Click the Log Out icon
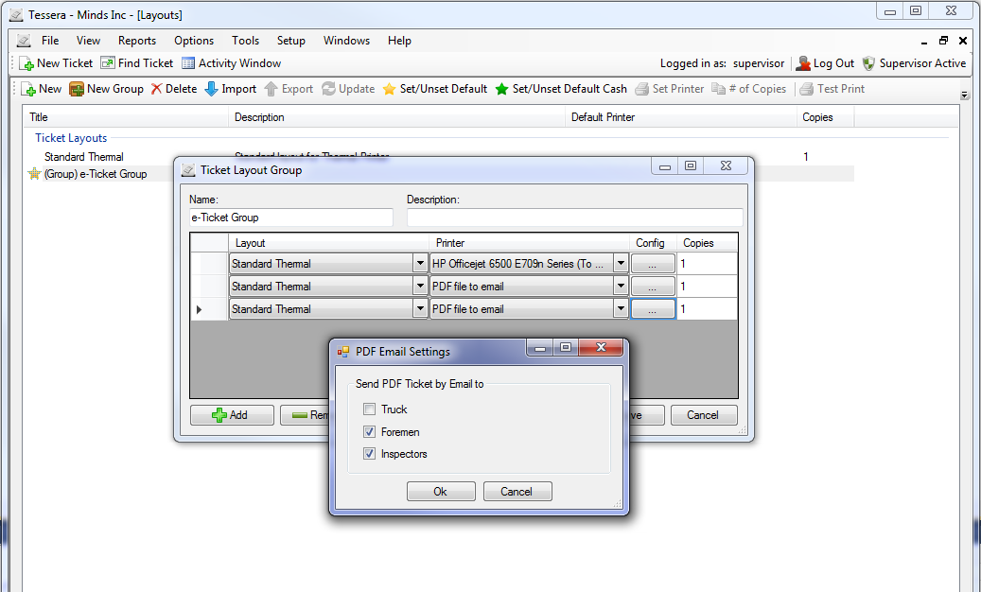Viewport: 981px width, 592px height. point(803,63)
